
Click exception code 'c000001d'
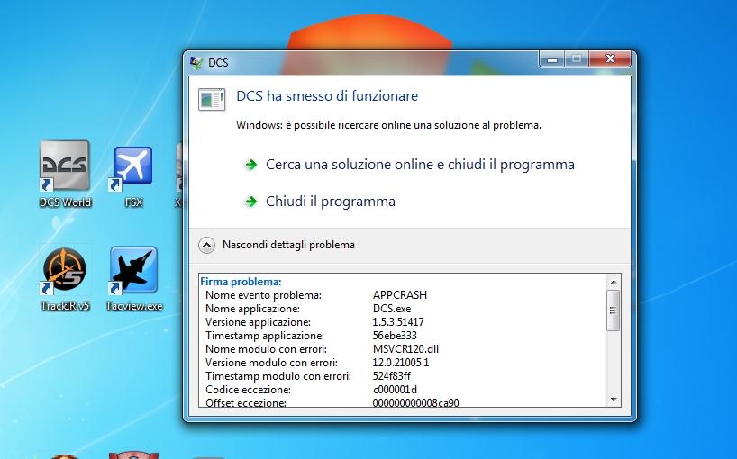[x=395, y=390]
